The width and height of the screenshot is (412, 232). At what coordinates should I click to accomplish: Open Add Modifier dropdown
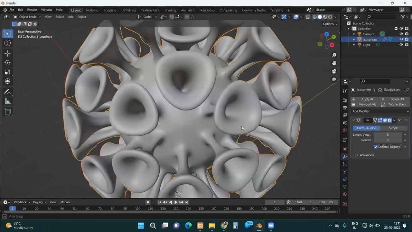[x=380, y=111]
